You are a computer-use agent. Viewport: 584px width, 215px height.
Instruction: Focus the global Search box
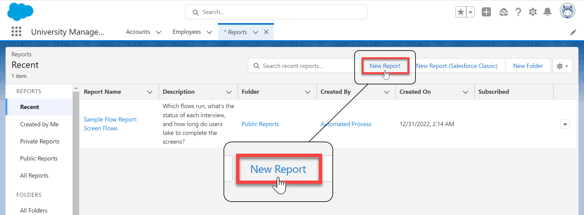pyautogui.click(x=276, y=12)
